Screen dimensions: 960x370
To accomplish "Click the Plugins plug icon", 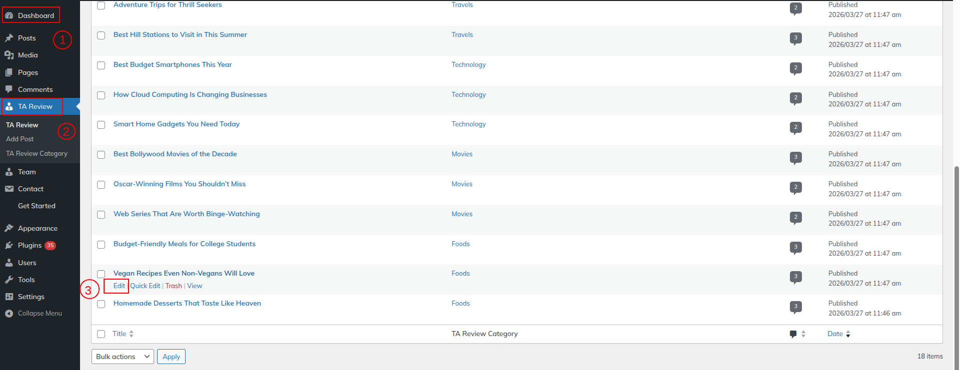I will tap(9, 245).
